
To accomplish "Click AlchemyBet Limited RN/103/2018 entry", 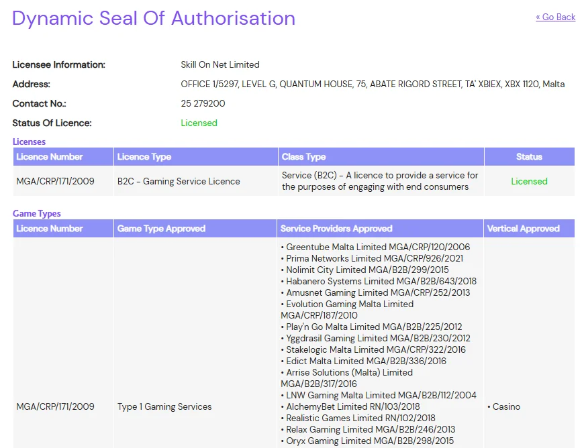I will [x=350, y=406].
